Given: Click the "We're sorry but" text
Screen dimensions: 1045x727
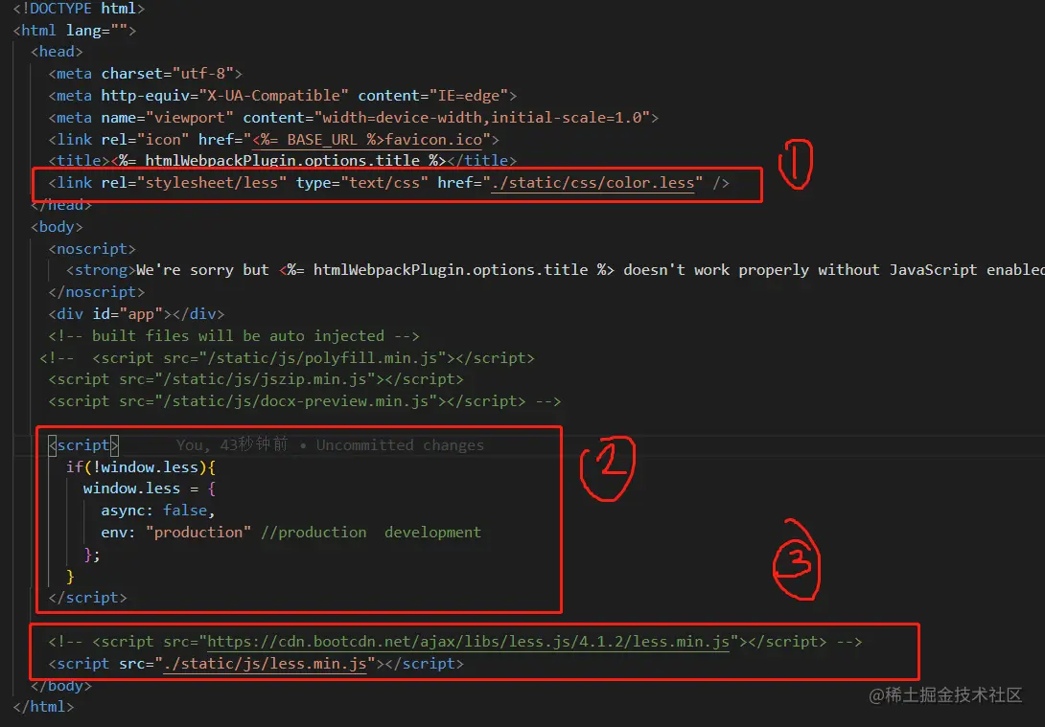Looking at the screenshot, I should click(202, 270).
